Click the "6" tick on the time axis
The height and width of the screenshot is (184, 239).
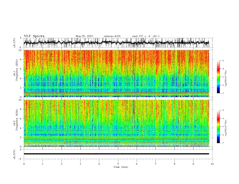coord(137,164)
